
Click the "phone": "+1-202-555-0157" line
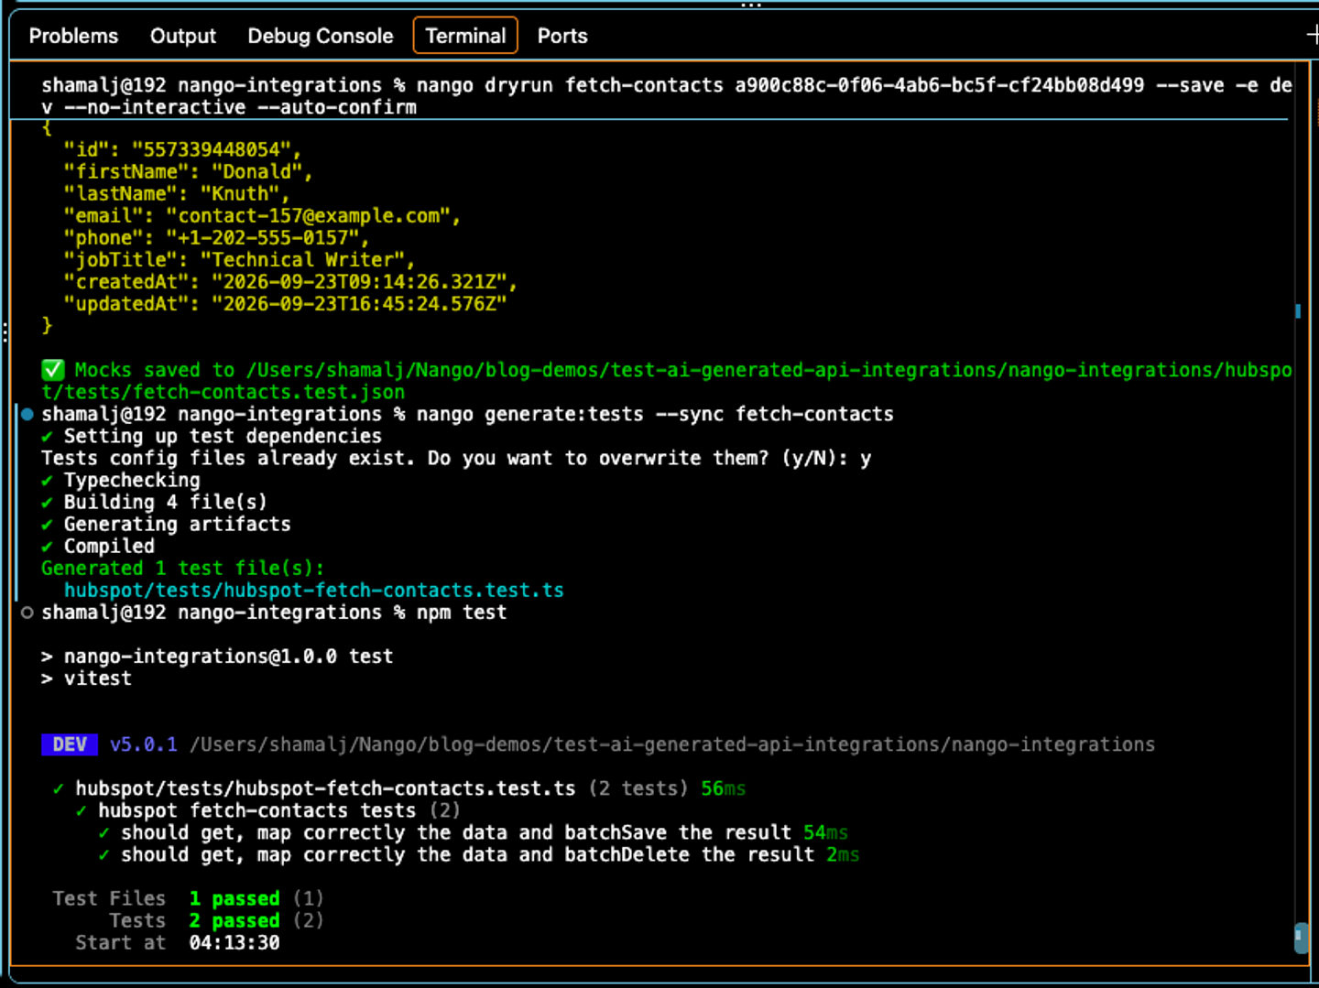[216, 238]
